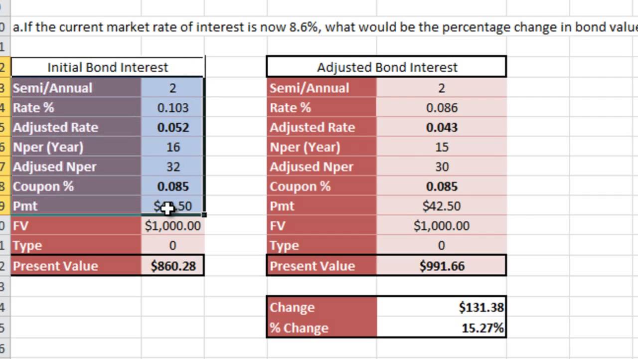Select the Adjusted Bond Interest header cell
638x359 pixels.
(387, 67)
